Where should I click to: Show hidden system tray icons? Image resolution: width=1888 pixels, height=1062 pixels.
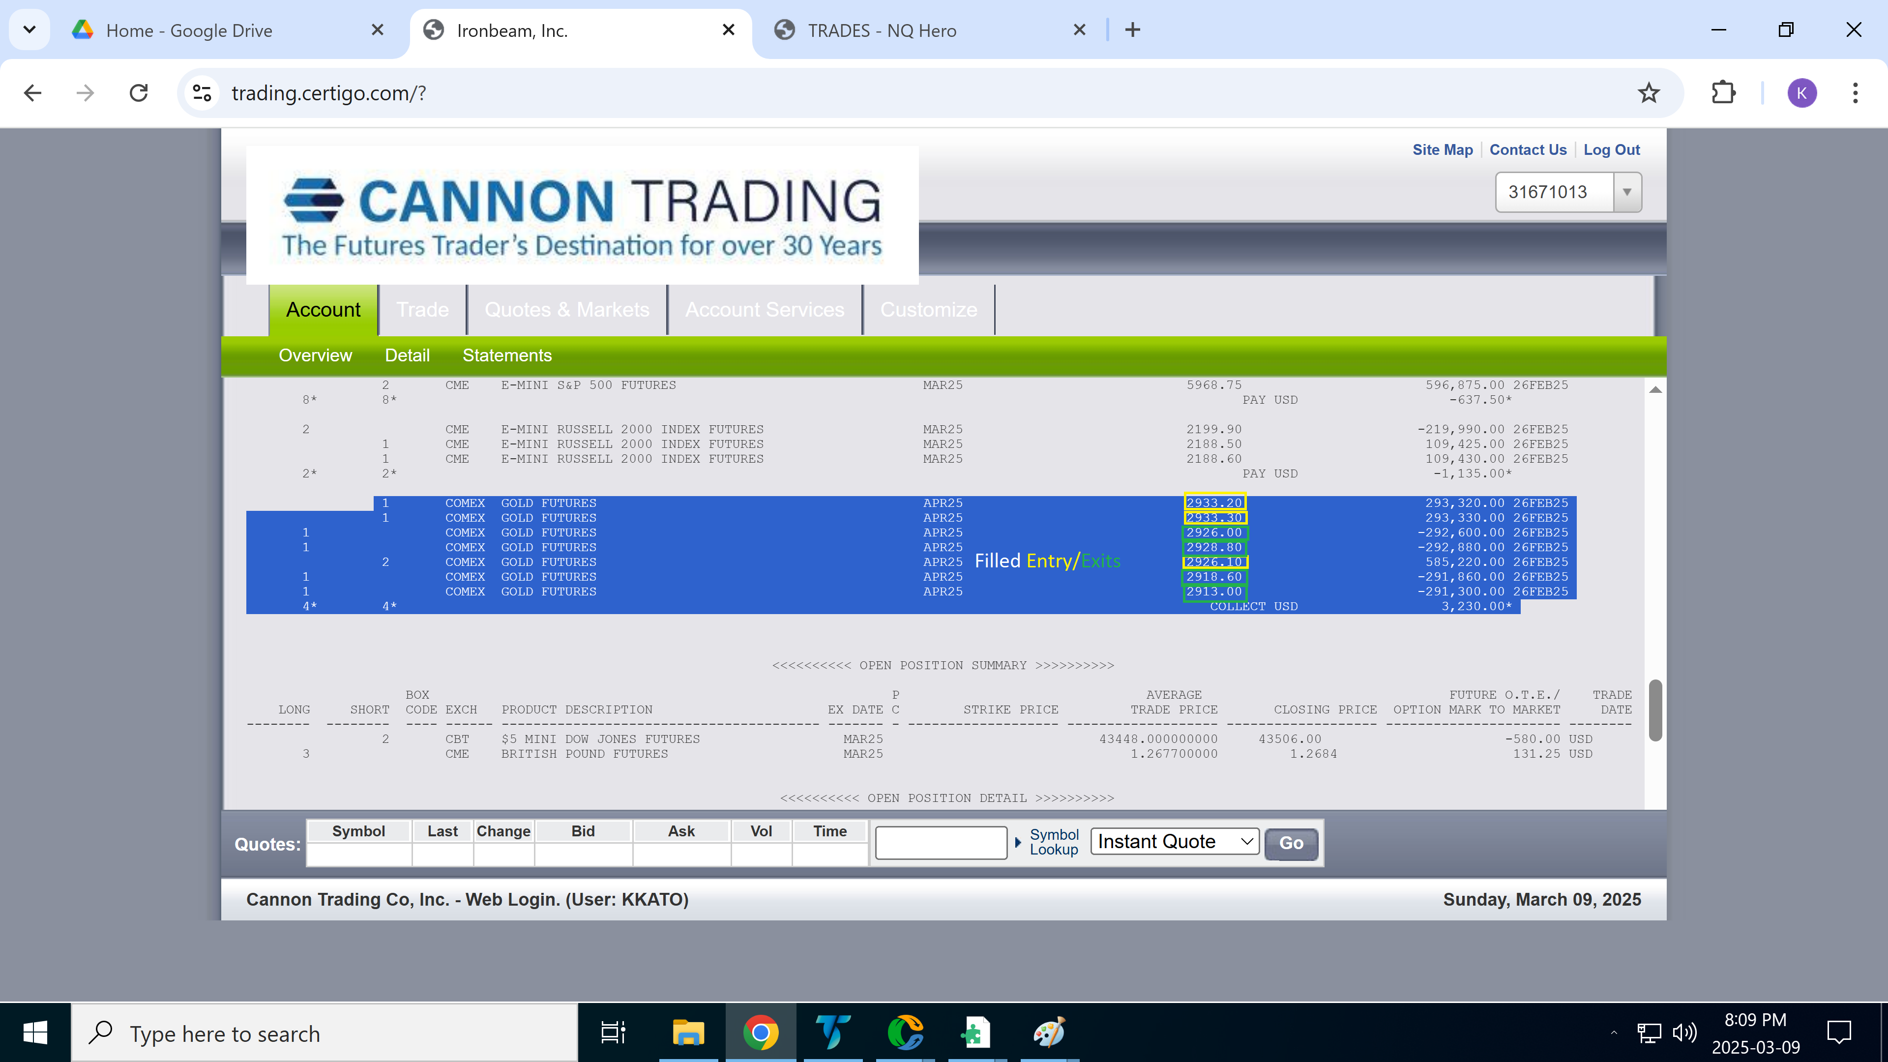pyautogui.click(x=1613, y=1032)
